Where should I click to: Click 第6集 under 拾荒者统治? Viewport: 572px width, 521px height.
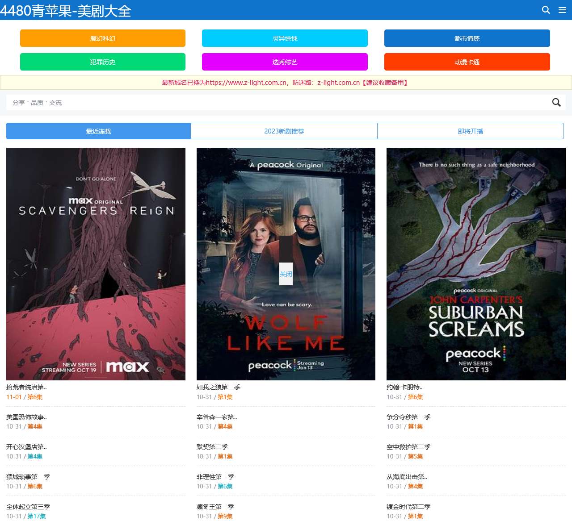(x=35, y=397)
